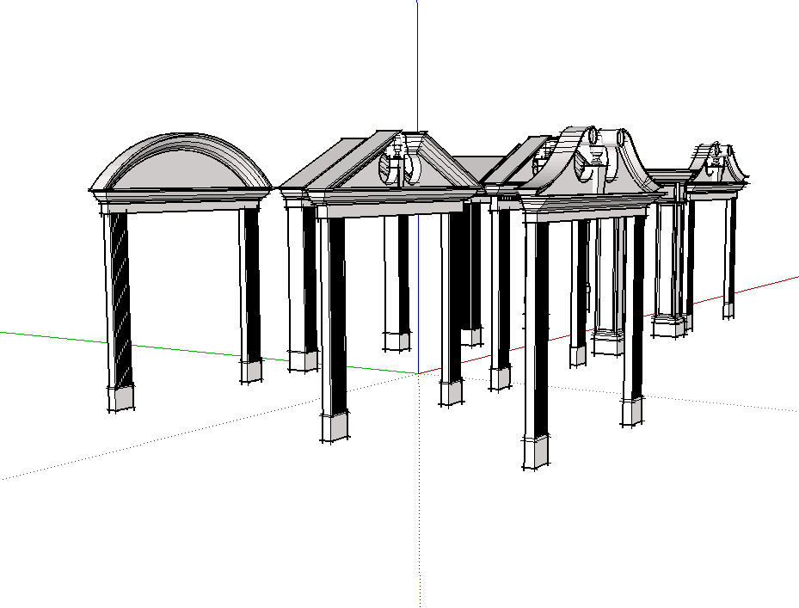The image size is (799, 608).
Task: Click the urn ornament on large scroll pediment
Action: click(597, 153)
